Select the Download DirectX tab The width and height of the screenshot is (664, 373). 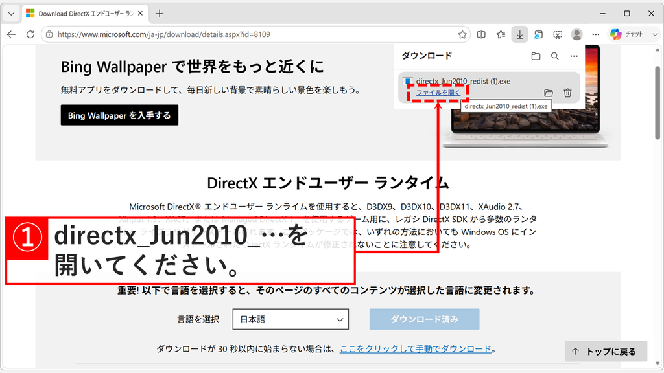point(85,14)
